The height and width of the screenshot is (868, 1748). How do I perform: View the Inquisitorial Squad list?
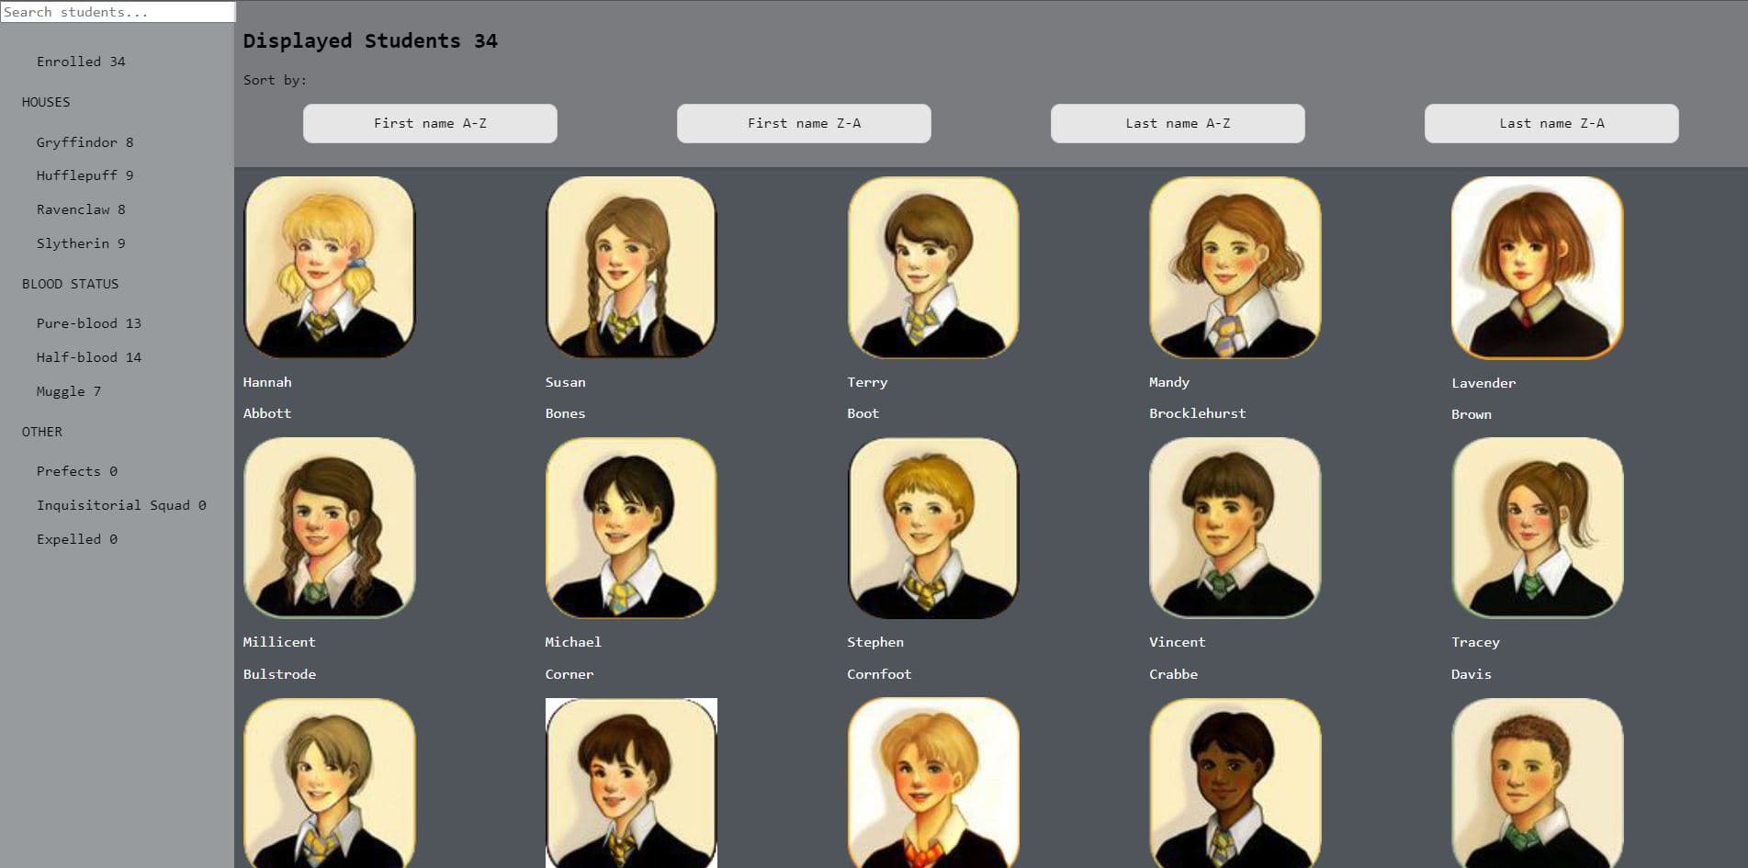click(121, 505)
